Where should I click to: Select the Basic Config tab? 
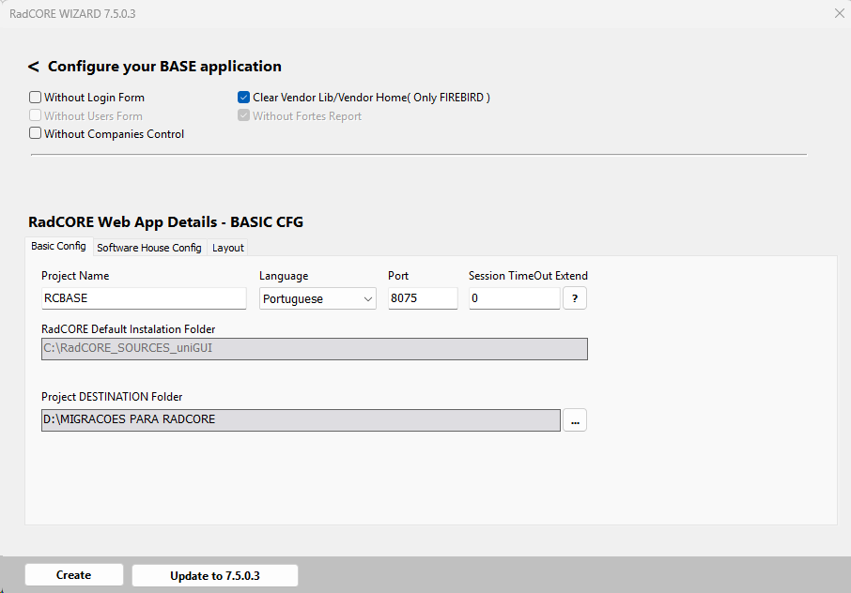[x=58, y=247]
